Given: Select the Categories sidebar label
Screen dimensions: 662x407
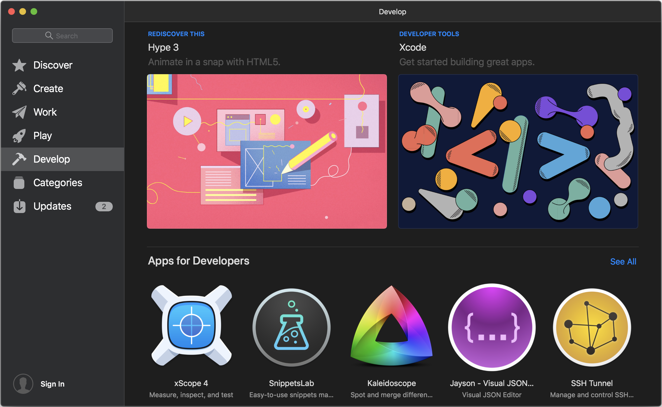Looking at the screenshot, I should tap(58, 183).
